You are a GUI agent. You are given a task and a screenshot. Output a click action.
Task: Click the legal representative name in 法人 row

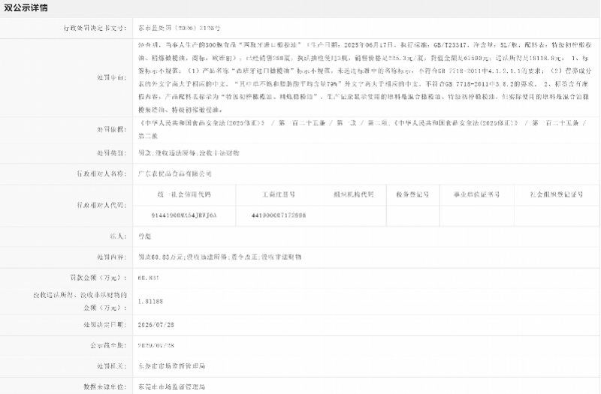point(144,236)
